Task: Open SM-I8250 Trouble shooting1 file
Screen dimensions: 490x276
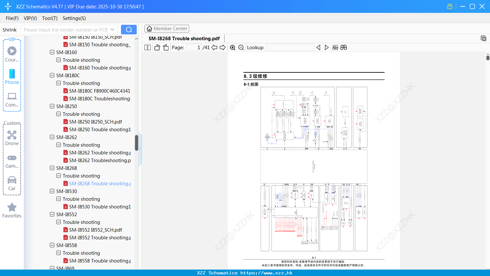Action: coord(97,129)
